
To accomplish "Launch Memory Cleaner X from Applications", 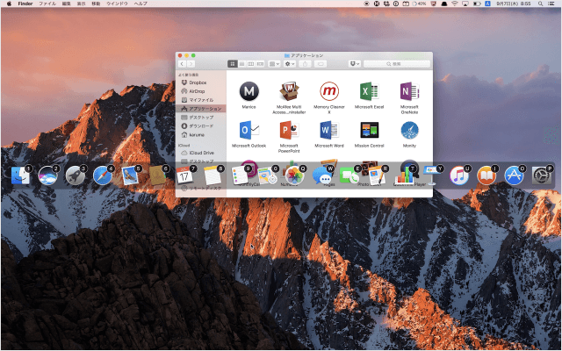I will click(x=328, y=91).
